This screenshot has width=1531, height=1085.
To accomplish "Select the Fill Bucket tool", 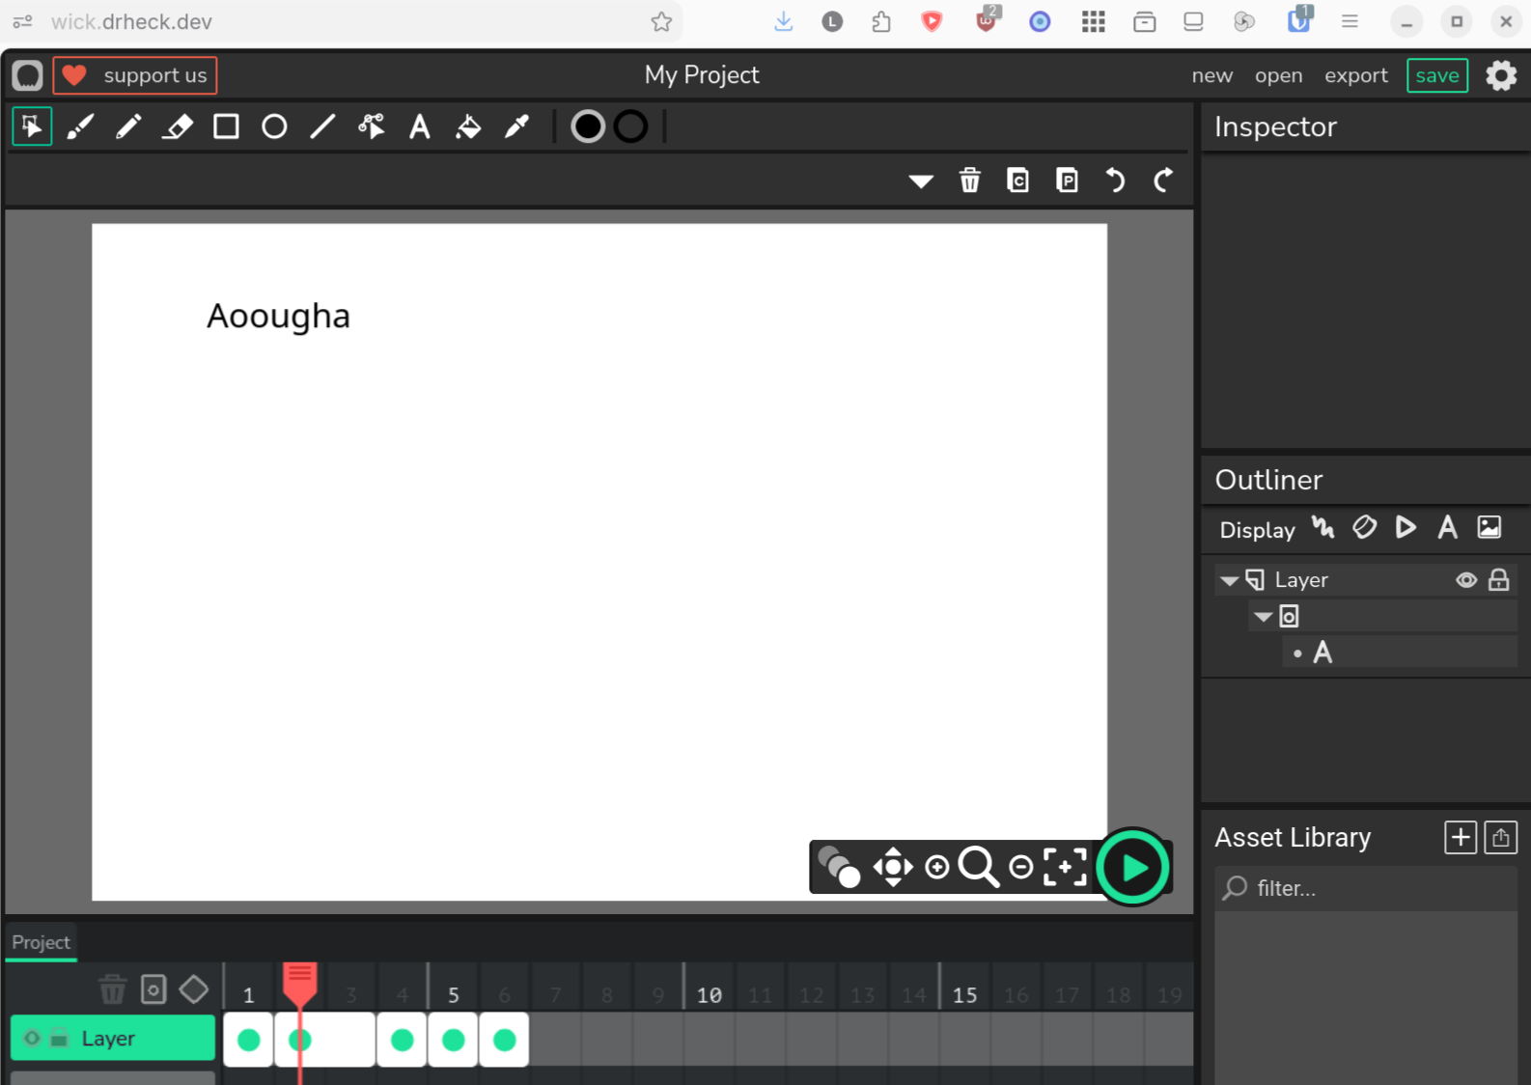I will point(468,126).
